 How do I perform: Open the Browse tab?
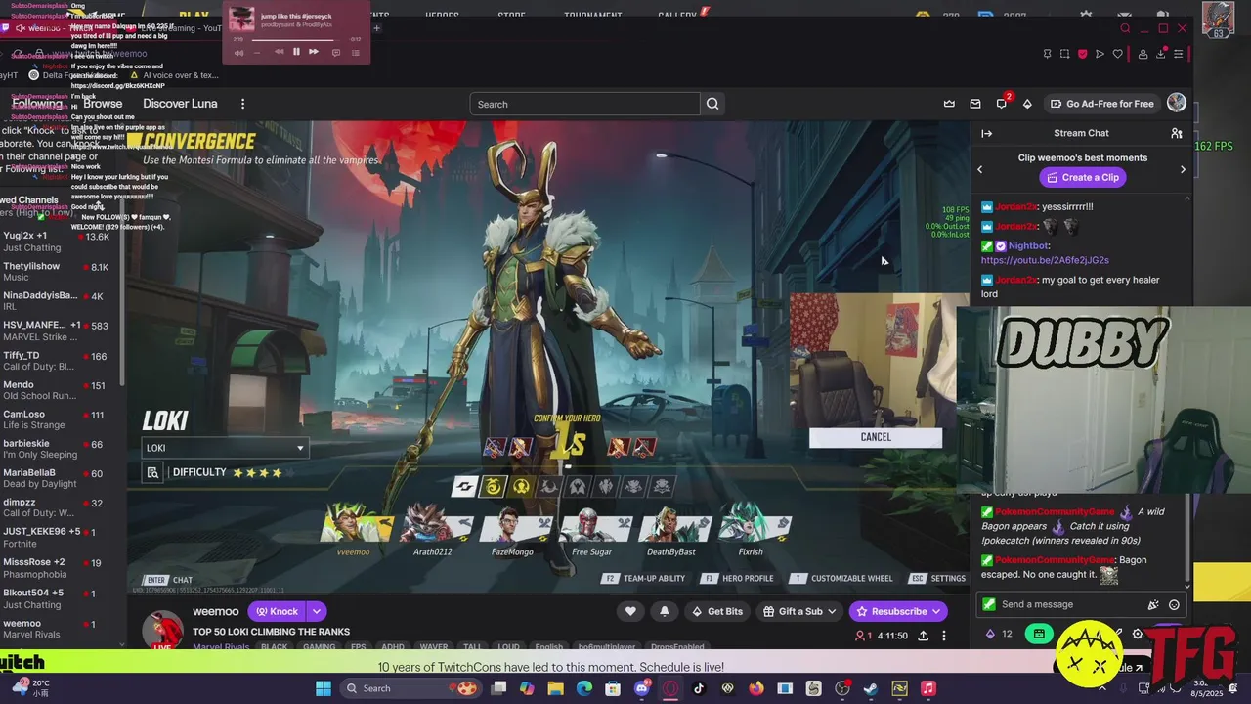click(103, 104)
